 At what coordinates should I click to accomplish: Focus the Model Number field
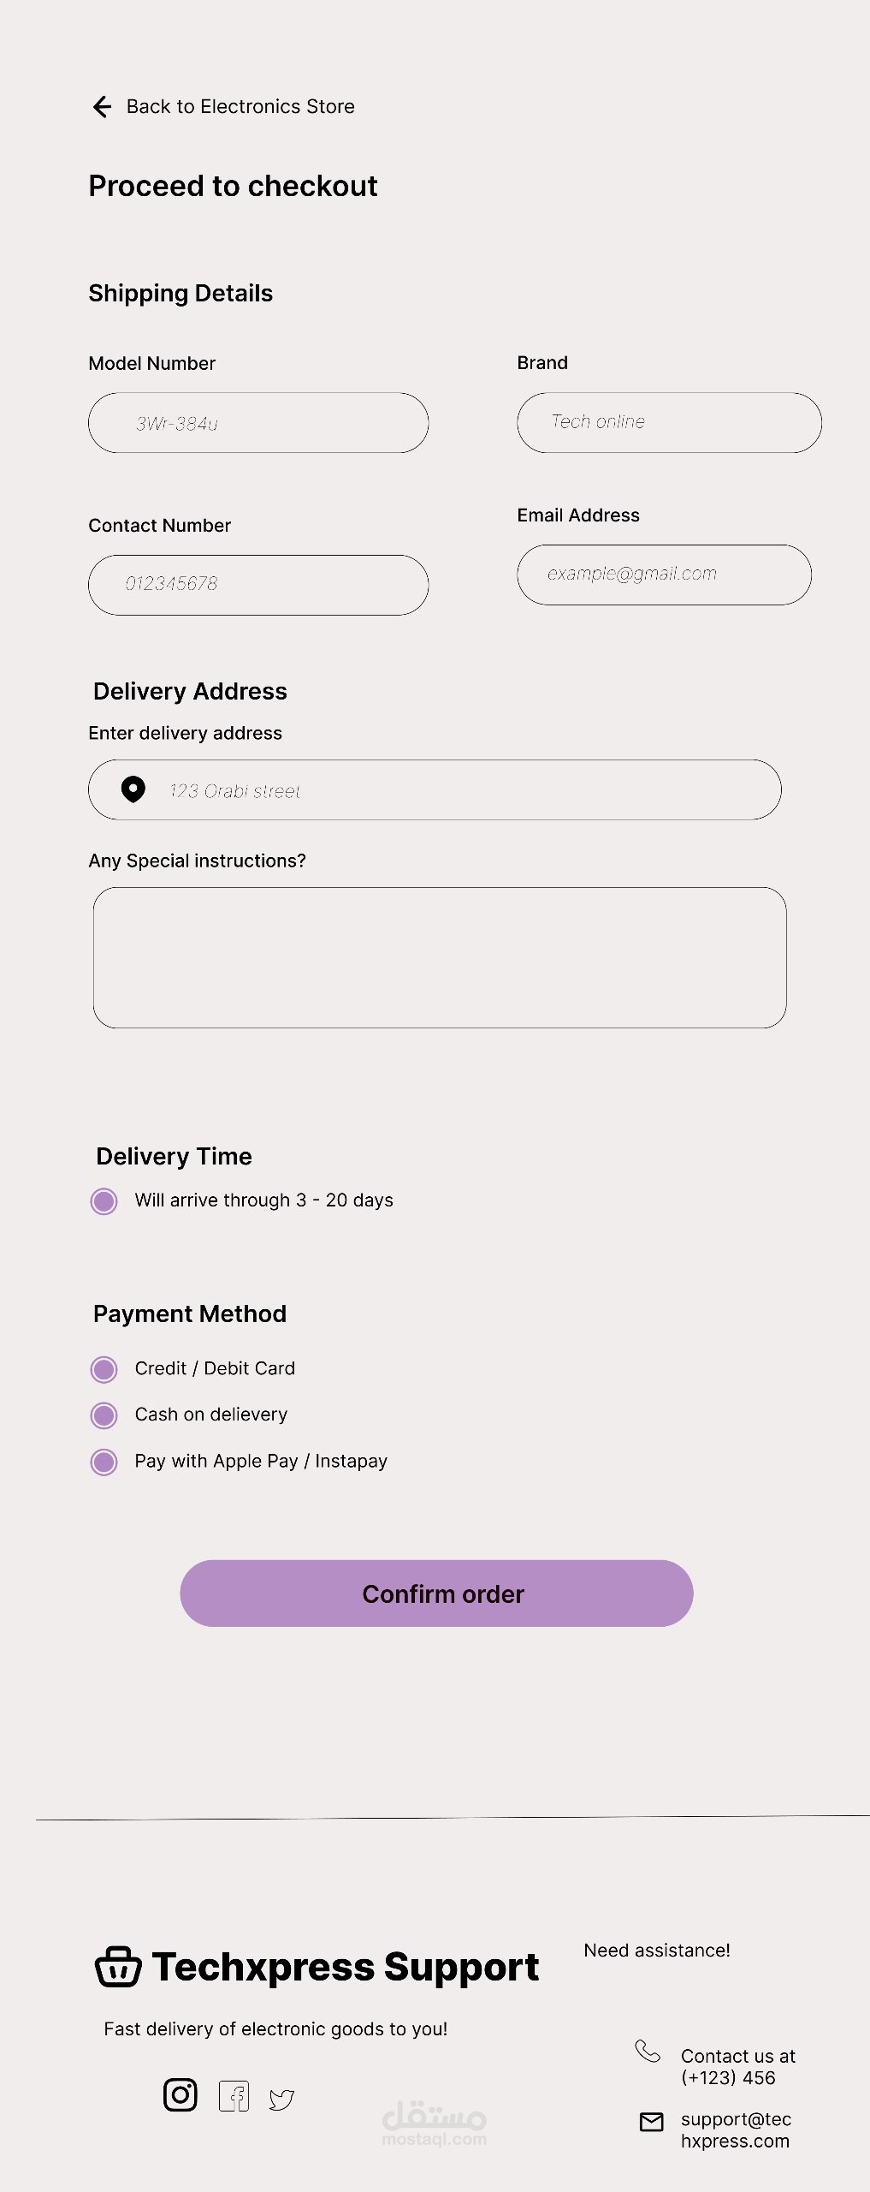(258, 423)
